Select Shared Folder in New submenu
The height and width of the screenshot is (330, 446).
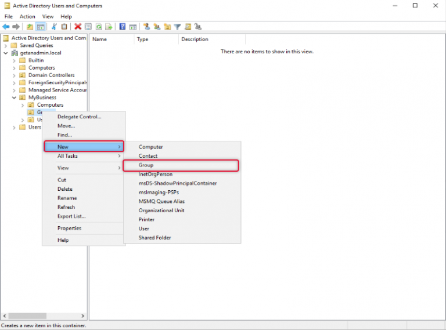point(182,238)
